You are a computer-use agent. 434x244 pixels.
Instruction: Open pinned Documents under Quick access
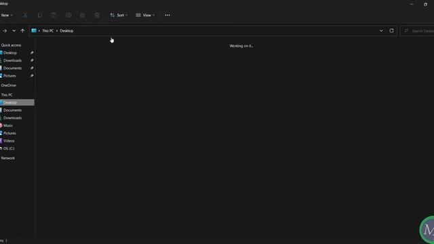pyautogui.click(x=12, y=68)
